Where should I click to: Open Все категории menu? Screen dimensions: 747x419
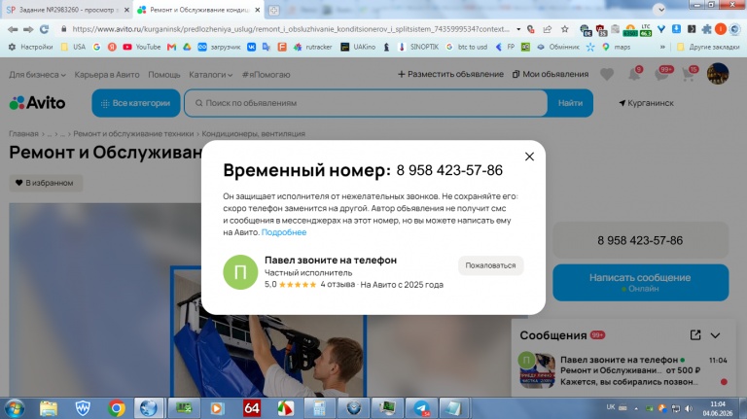point(136,103)
